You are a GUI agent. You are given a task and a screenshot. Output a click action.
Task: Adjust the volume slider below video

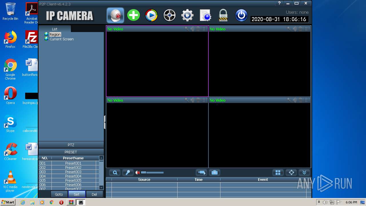coord(152,173)
